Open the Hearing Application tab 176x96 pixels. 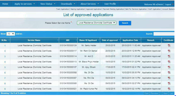pos(77,9)
